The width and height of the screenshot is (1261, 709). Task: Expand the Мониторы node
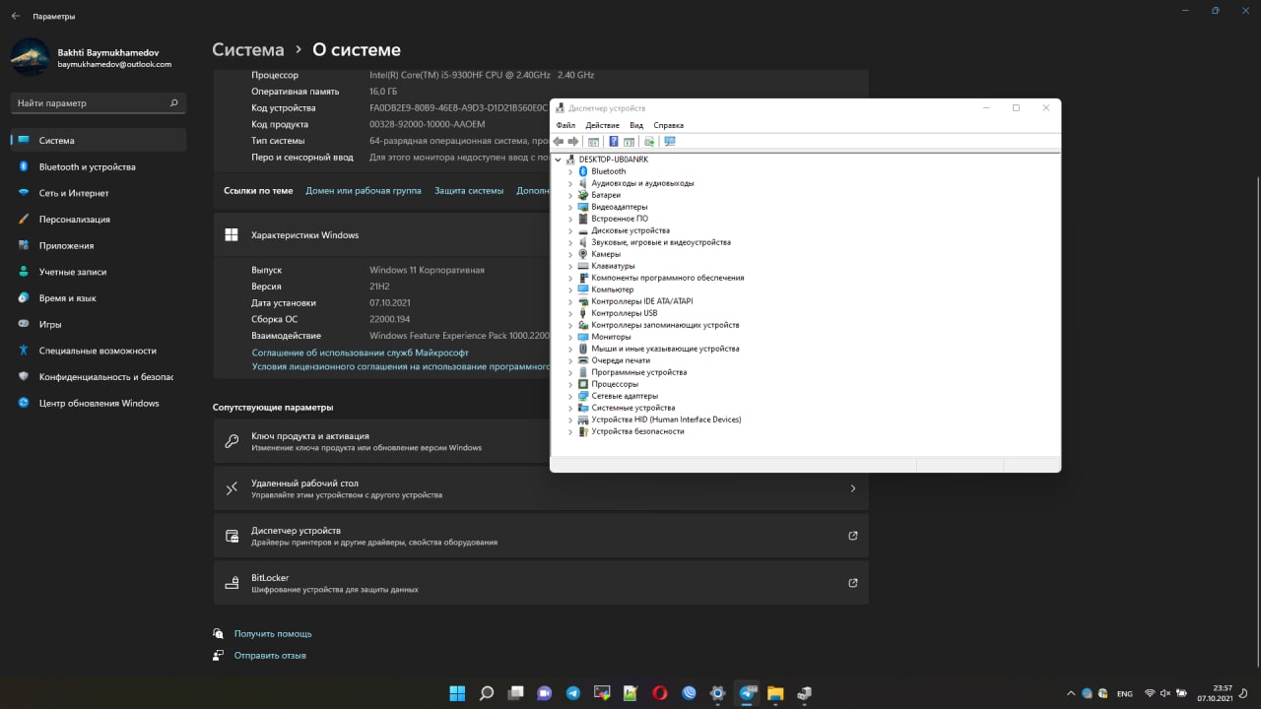(570, 337)
